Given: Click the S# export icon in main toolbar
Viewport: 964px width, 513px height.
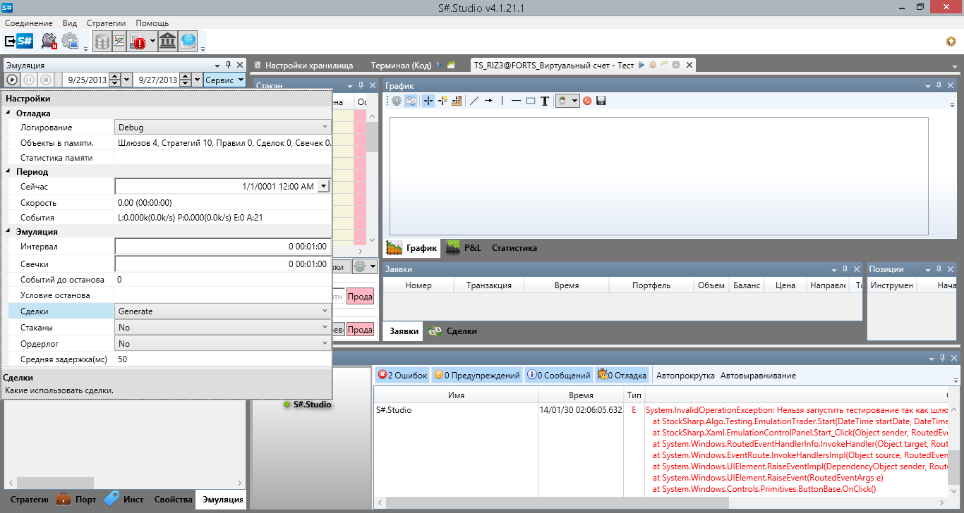Looking at the screenshot, I should coord(19,41).
